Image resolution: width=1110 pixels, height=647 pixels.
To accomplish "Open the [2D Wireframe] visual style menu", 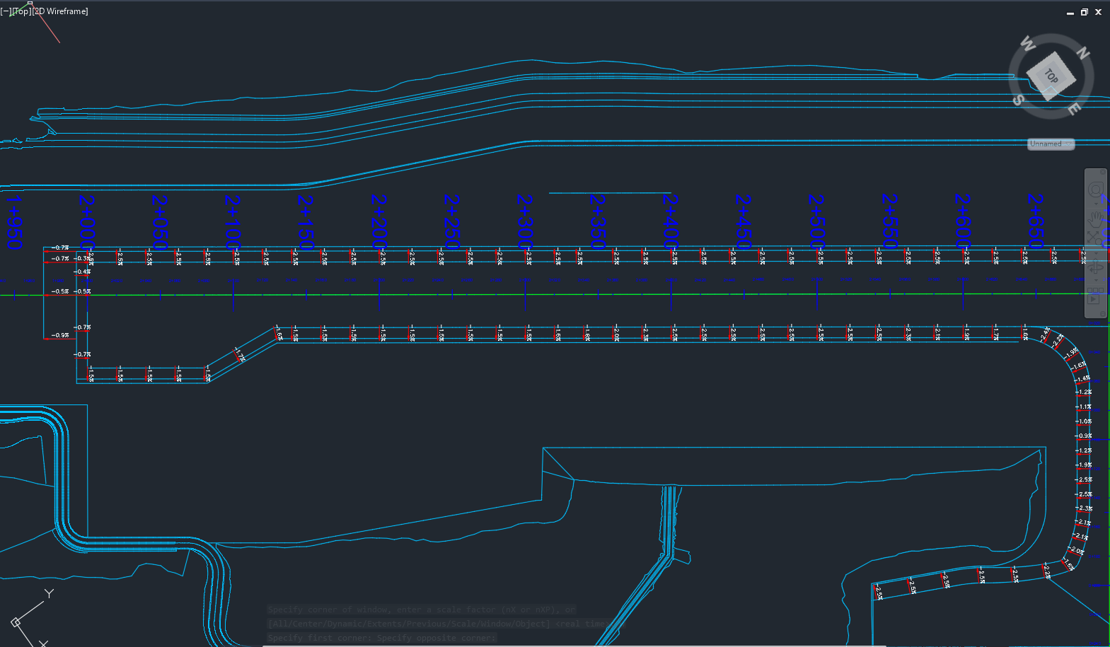I will tap(61, 11).
